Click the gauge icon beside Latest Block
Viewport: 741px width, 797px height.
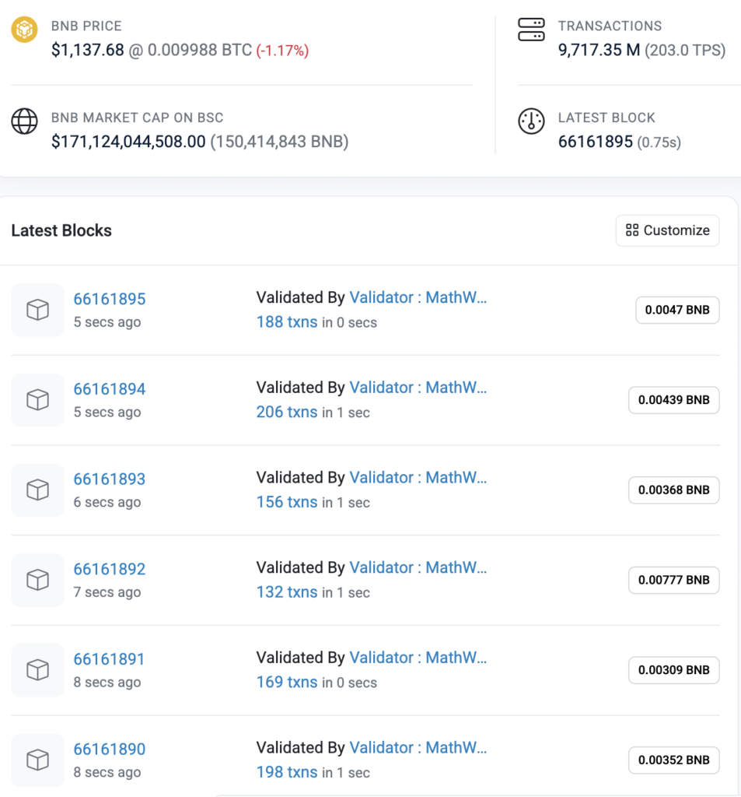coord(531,122)
